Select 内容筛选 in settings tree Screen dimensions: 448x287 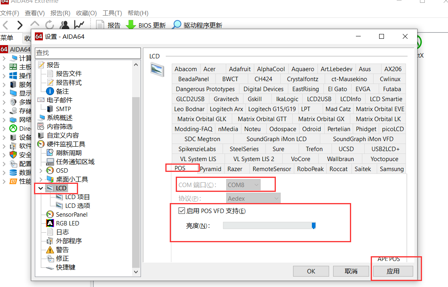(59, 127)
